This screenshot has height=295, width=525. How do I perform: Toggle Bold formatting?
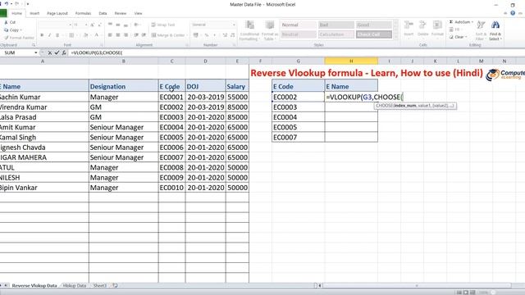[42, 35]
